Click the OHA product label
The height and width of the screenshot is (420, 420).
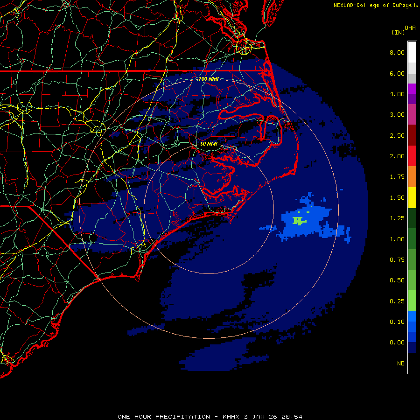pos(410,28)
